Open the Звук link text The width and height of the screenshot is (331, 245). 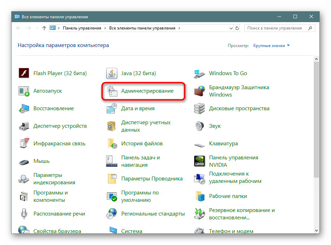(x=215, y=126)
